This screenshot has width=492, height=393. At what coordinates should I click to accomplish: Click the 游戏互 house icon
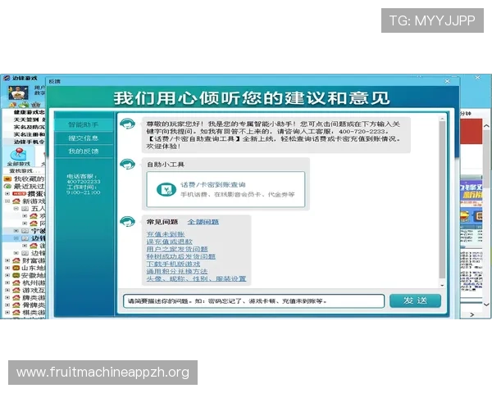coord(16,290)
